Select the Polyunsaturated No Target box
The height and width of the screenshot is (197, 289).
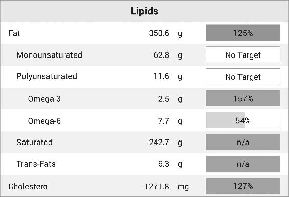click(x=243, y=77)
